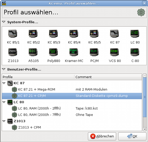Click the comment 'Tape: lc80.kct'

point(87,108)
